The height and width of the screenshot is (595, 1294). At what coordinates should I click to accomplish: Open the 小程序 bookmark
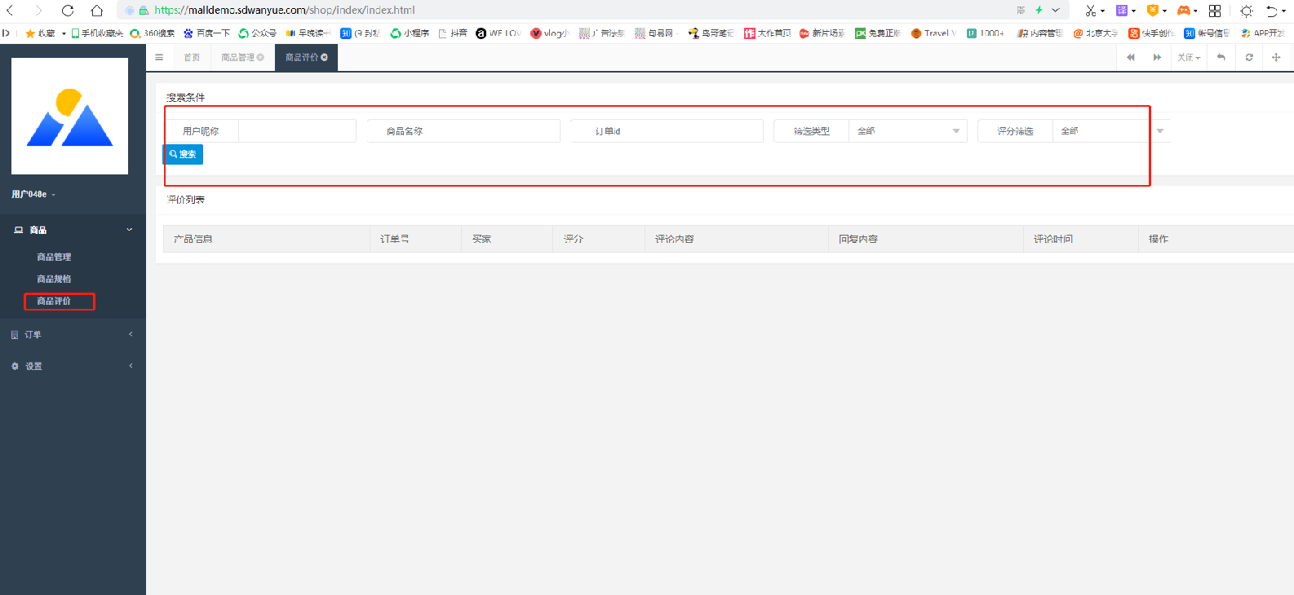click(x=410, y=33)
